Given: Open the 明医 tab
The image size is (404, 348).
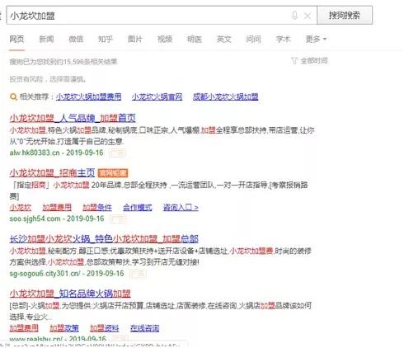Looking at the screenshot, I should [195, 39].
